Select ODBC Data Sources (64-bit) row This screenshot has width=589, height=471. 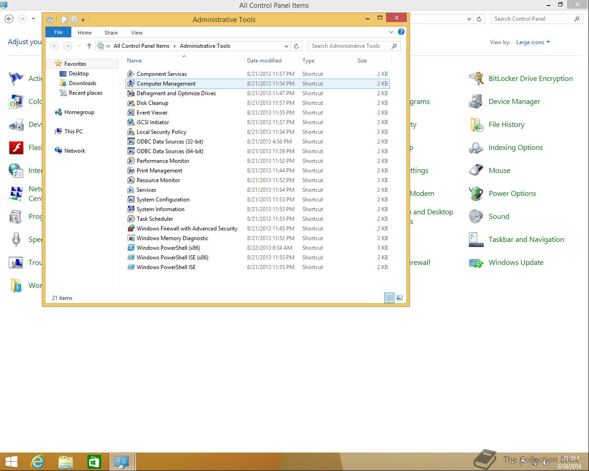tap(258, 151)
